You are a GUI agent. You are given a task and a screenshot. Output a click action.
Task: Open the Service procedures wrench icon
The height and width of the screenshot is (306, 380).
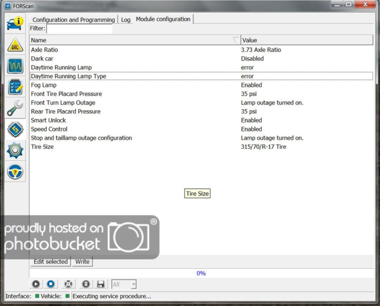tap(15, 108)
